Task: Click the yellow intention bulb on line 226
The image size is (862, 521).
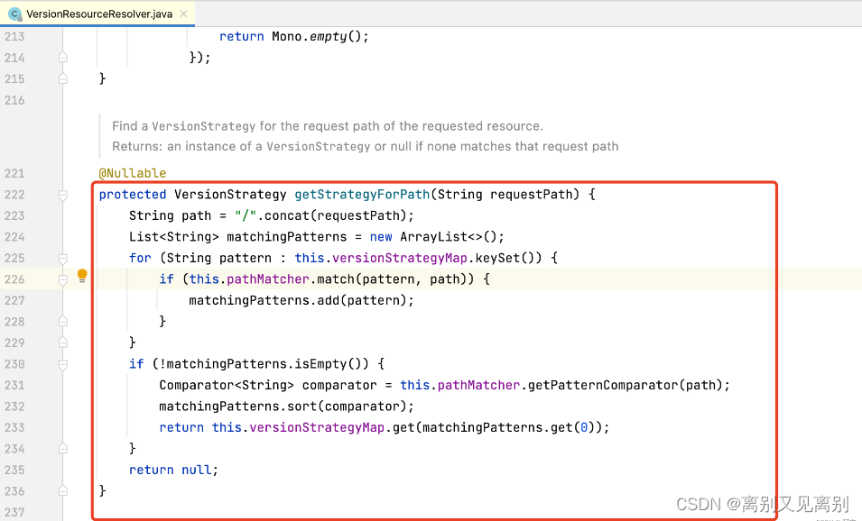Action: pos(82,276)
